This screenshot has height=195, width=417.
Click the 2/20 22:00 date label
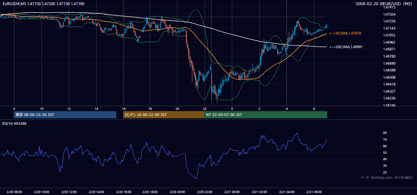(205, 192)
